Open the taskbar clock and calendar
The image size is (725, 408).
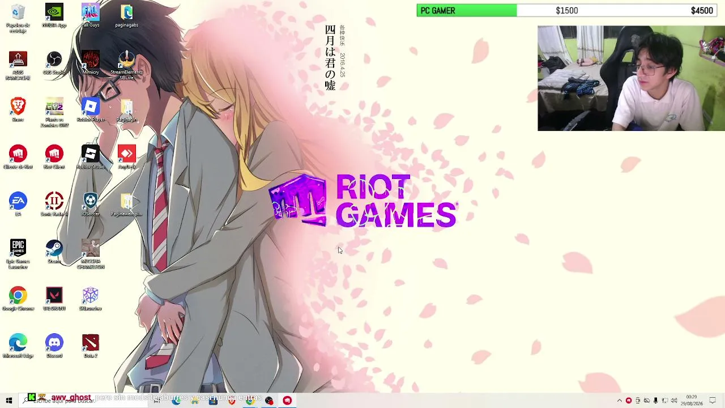click(692, 401)
